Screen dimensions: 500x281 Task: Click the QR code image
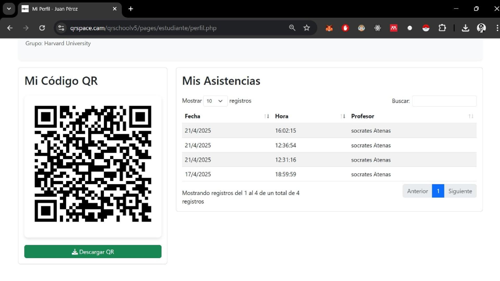click(93, 164)
